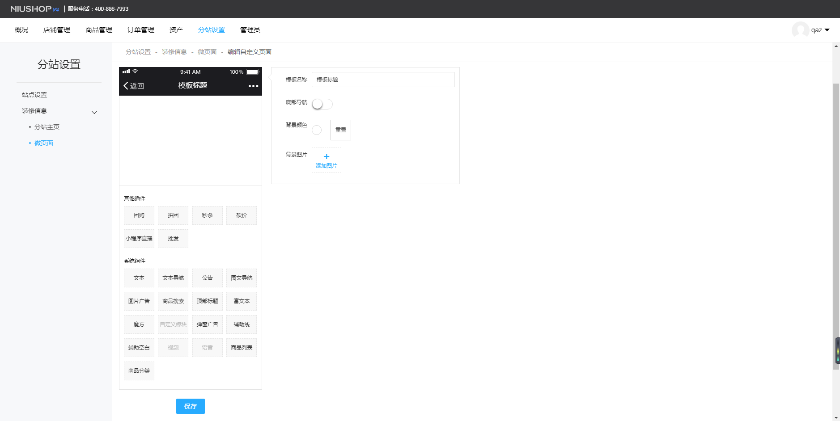Viewport: 840px width, 421px height.
Task: Tap the back arrow in phone preview
Action: point(126,86)
